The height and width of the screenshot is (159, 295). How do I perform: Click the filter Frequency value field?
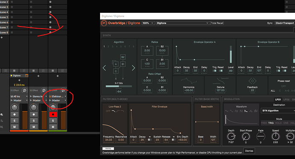tap(109, 140)
